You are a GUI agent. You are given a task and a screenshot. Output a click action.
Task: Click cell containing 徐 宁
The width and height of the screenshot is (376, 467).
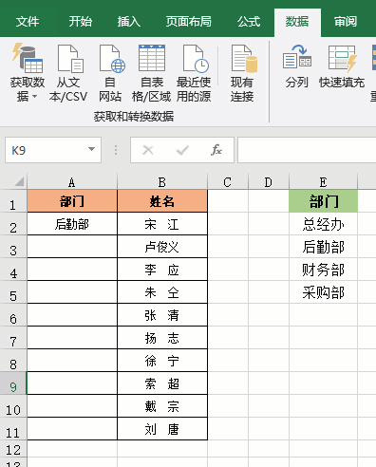(162, 361)
